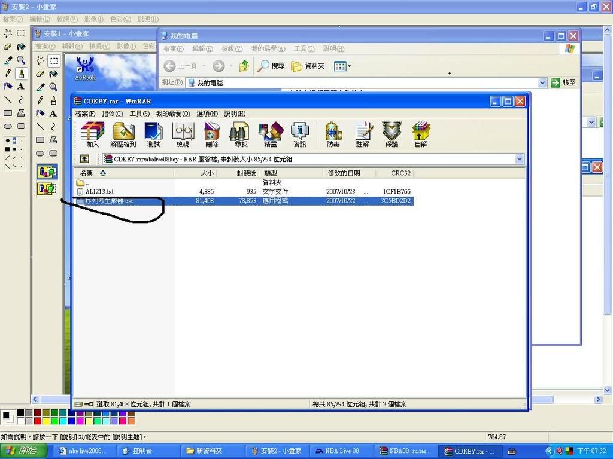Select the Magnifier tool in 安裝2 Paint toolbox
Image resolution: width=613 pixels, height=459 pixels.
(x=21, y=60)
